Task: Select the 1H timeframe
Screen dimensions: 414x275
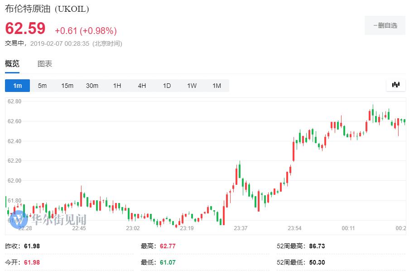Action: pos(117,86)
